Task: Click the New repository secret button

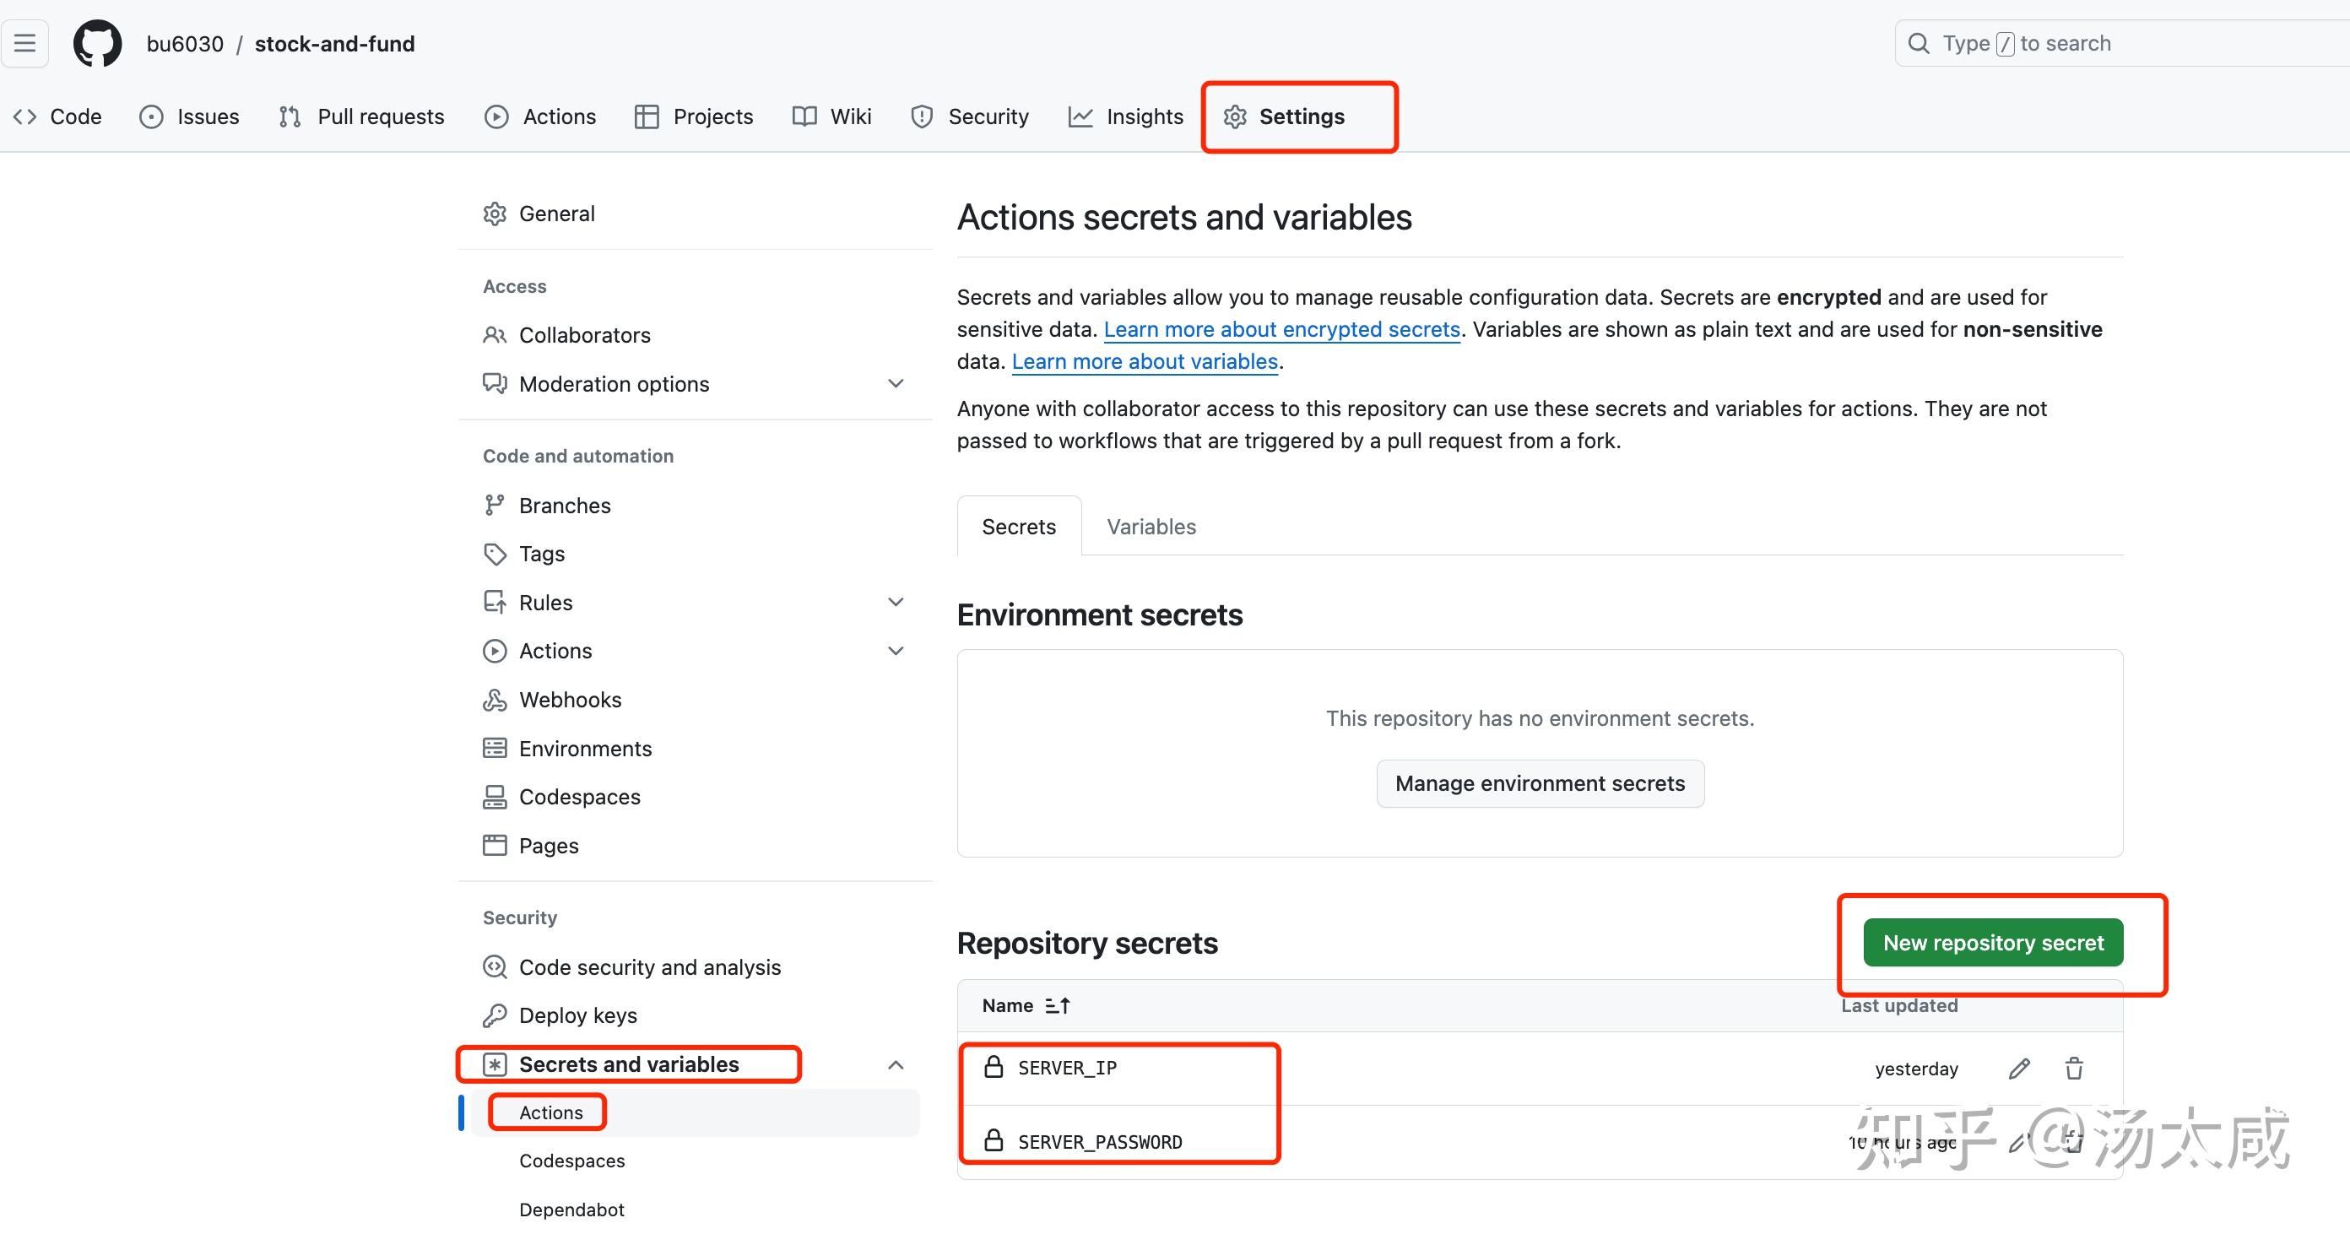Action: click(x=1992, y=942)
